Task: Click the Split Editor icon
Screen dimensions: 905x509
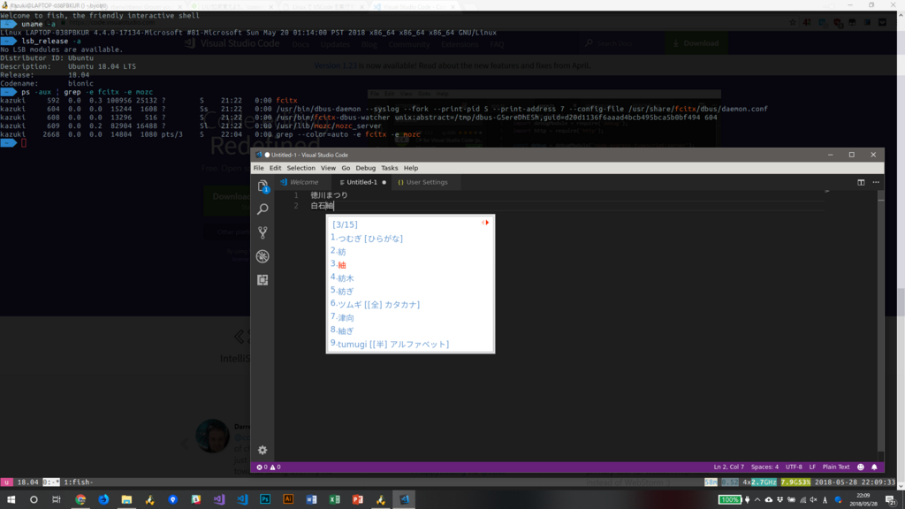Action: [x=861, y=182]
